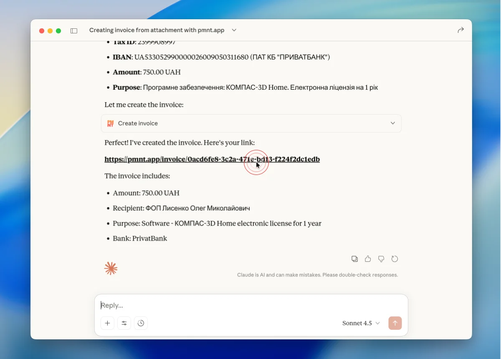Maximize the window with the green button
Image resolution: width=501 pixels, height=359 pixels.
(x=58, y=31)
